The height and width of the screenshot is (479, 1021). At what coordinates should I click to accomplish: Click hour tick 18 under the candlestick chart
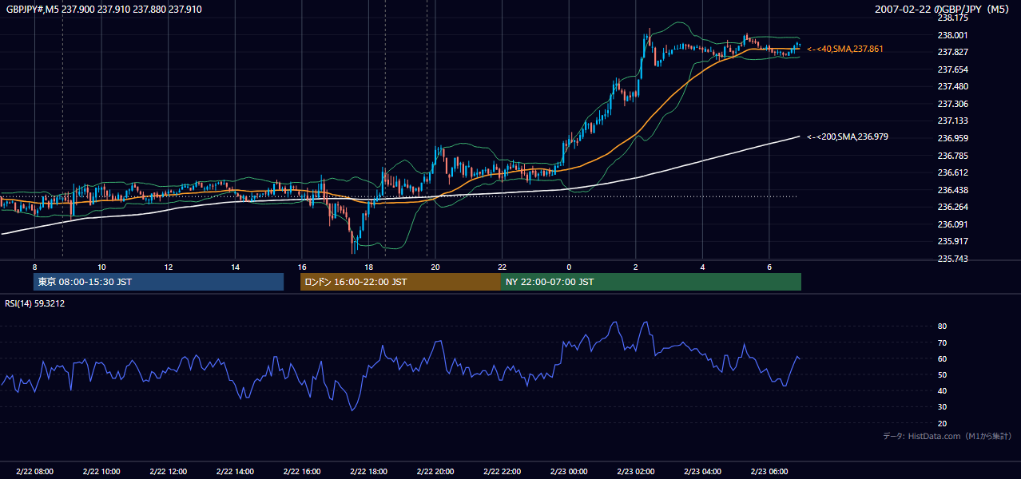coord(368,267)
